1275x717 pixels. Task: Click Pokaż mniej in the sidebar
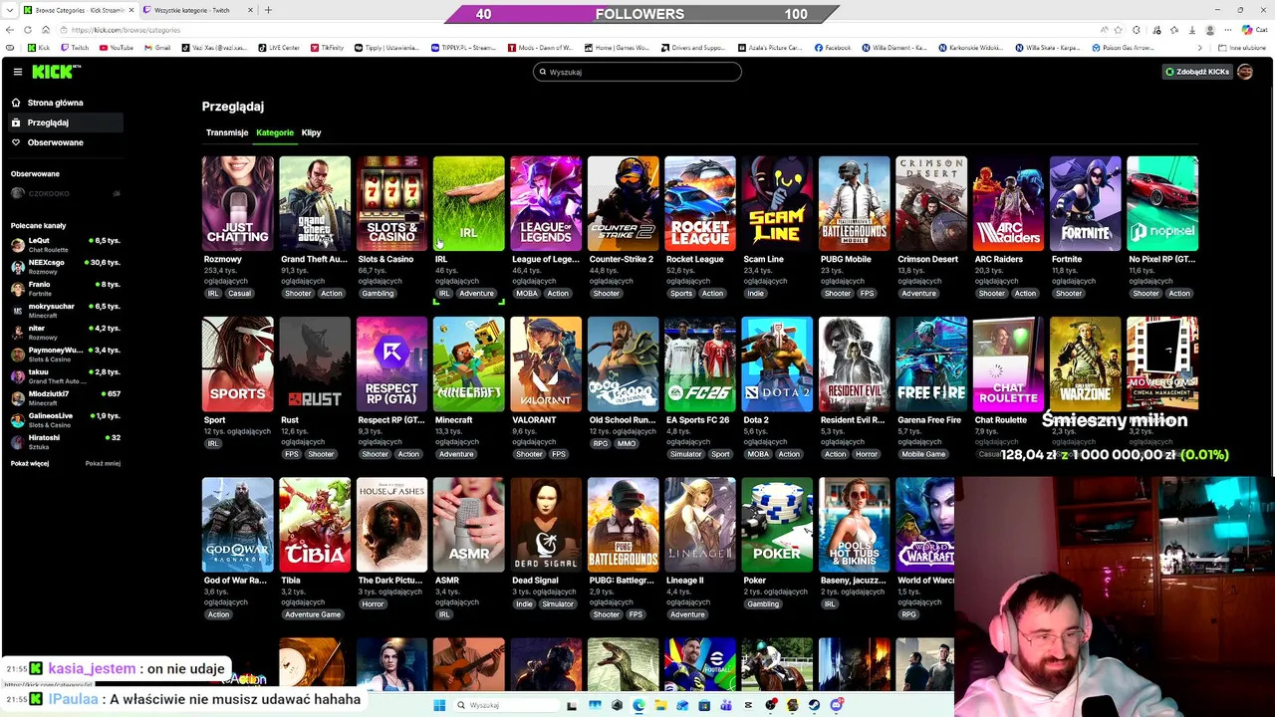[x=103, y=463]
